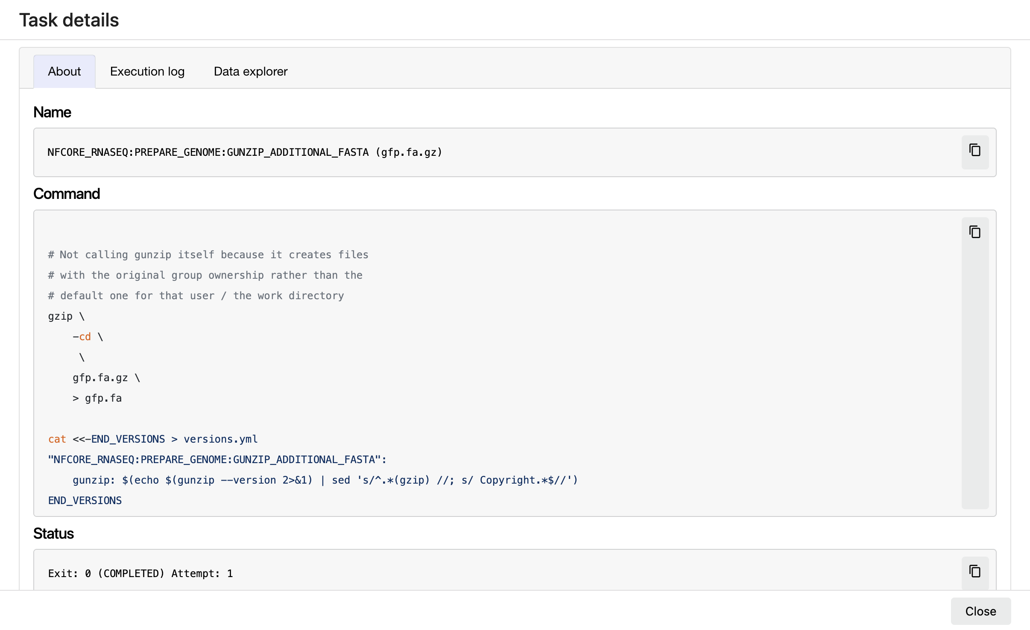Switch to the Execution log tab
Screen dimensions: 1030x630
(x=147, y=71)
